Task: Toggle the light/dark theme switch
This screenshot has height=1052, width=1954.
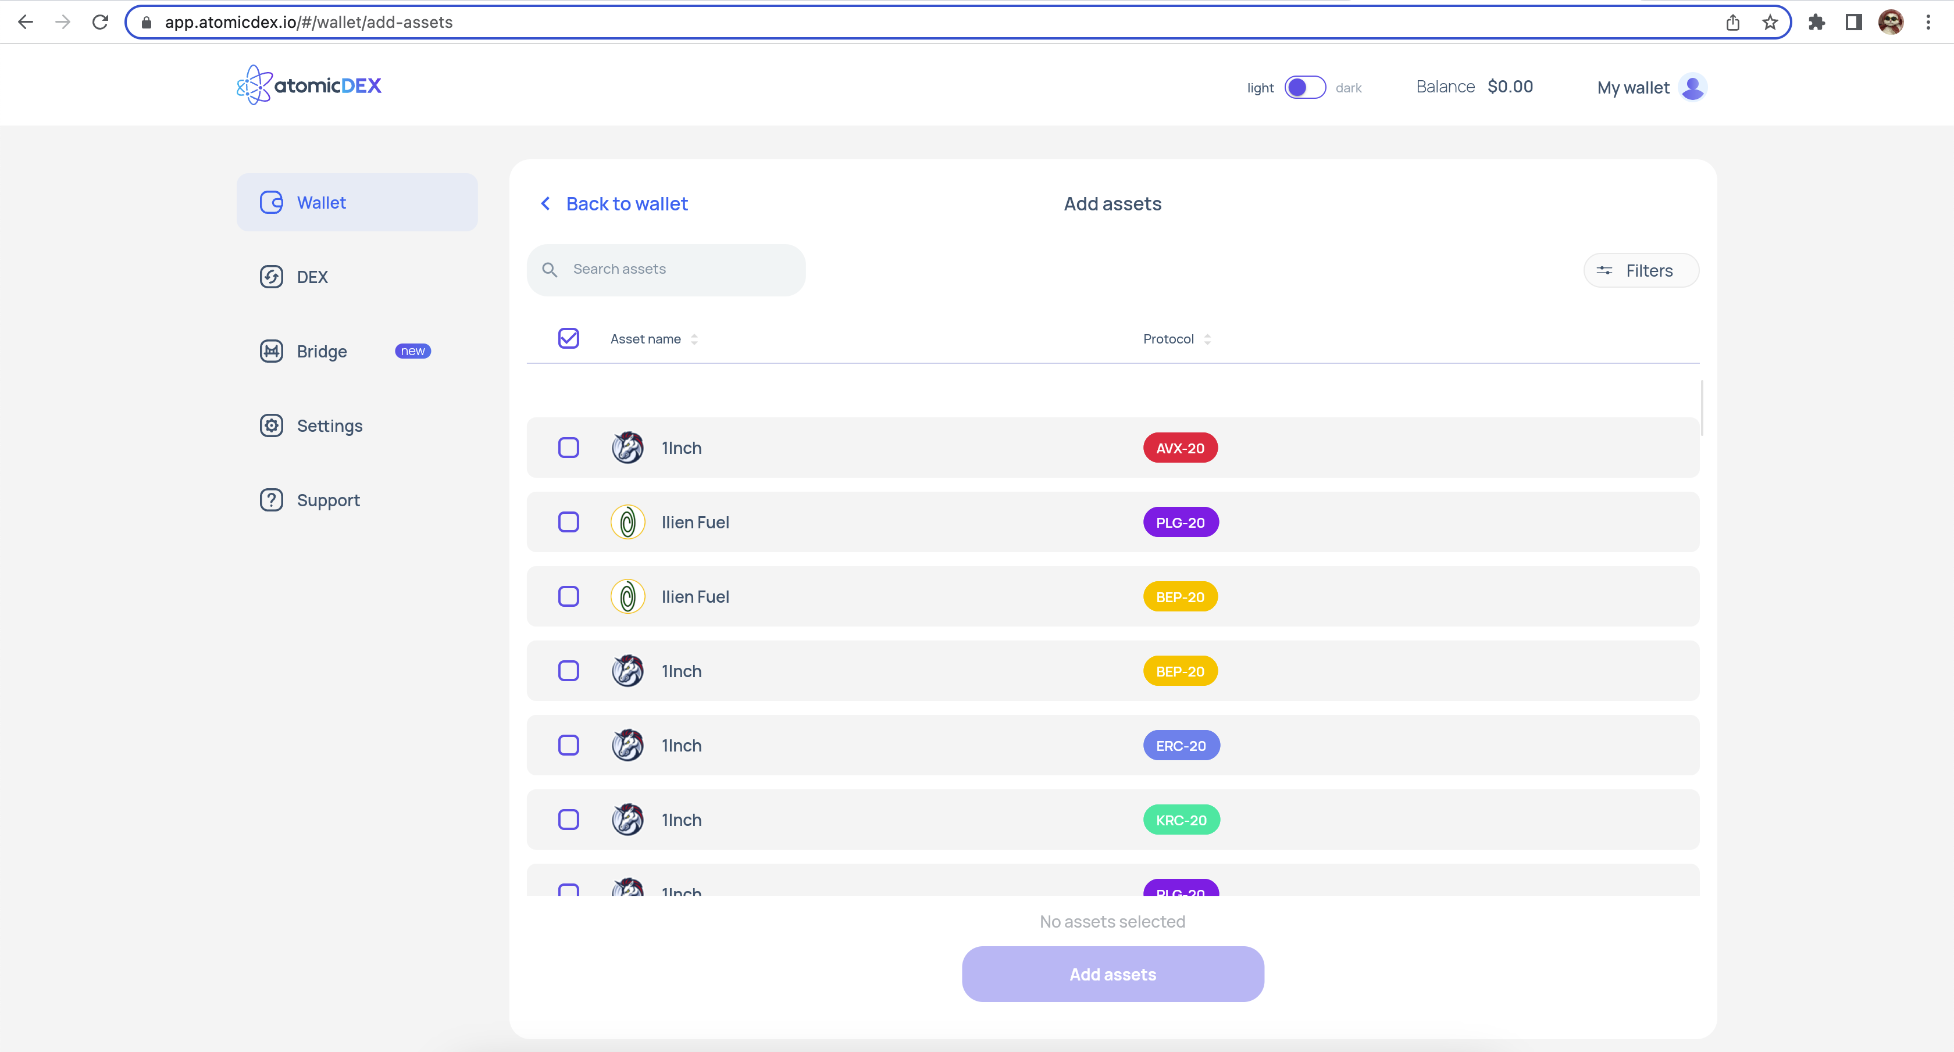Action: tap(1304, 87)
